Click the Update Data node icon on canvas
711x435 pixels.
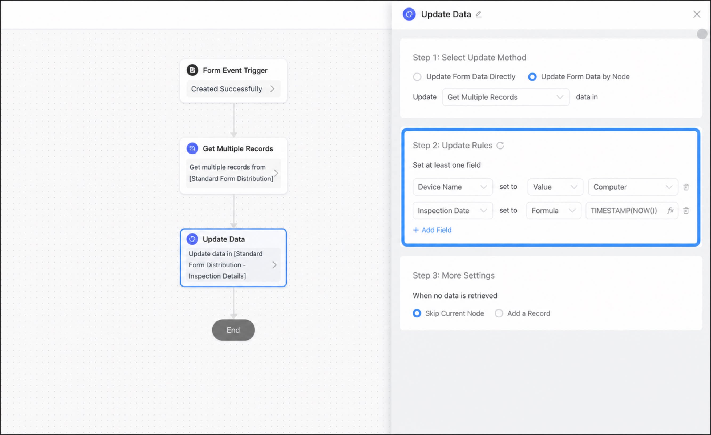[192, 239]
